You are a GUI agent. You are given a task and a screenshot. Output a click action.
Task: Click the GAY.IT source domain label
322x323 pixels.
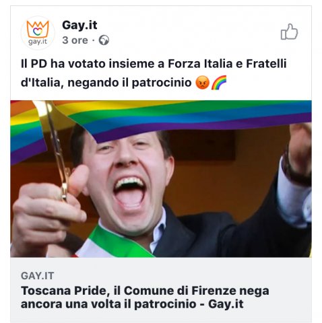(x=38, y=276)
